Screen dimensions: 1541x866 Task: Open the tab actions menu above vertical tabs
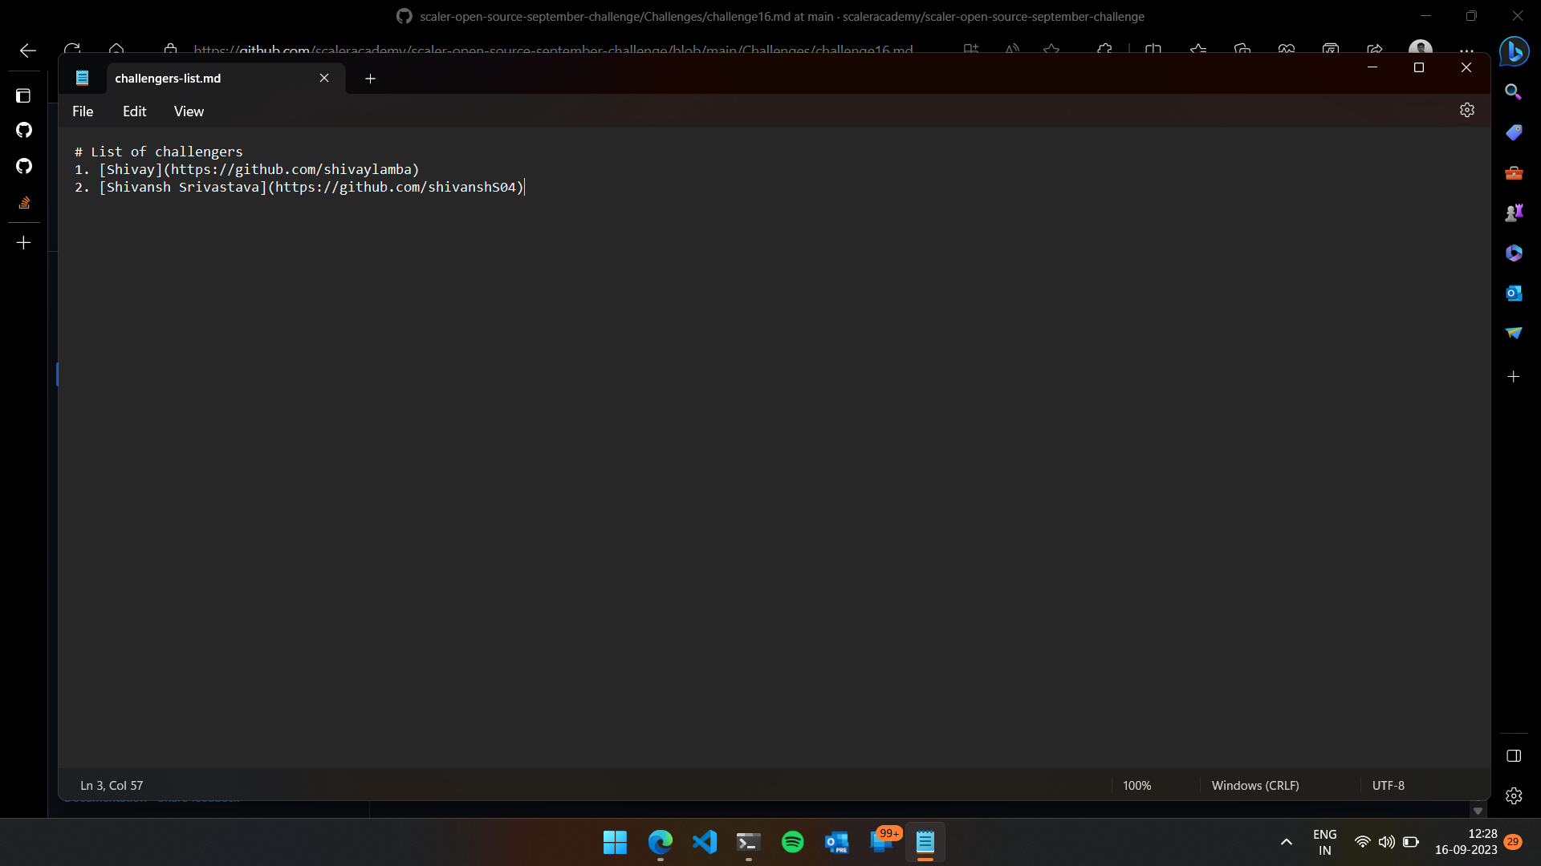(24, 95)
